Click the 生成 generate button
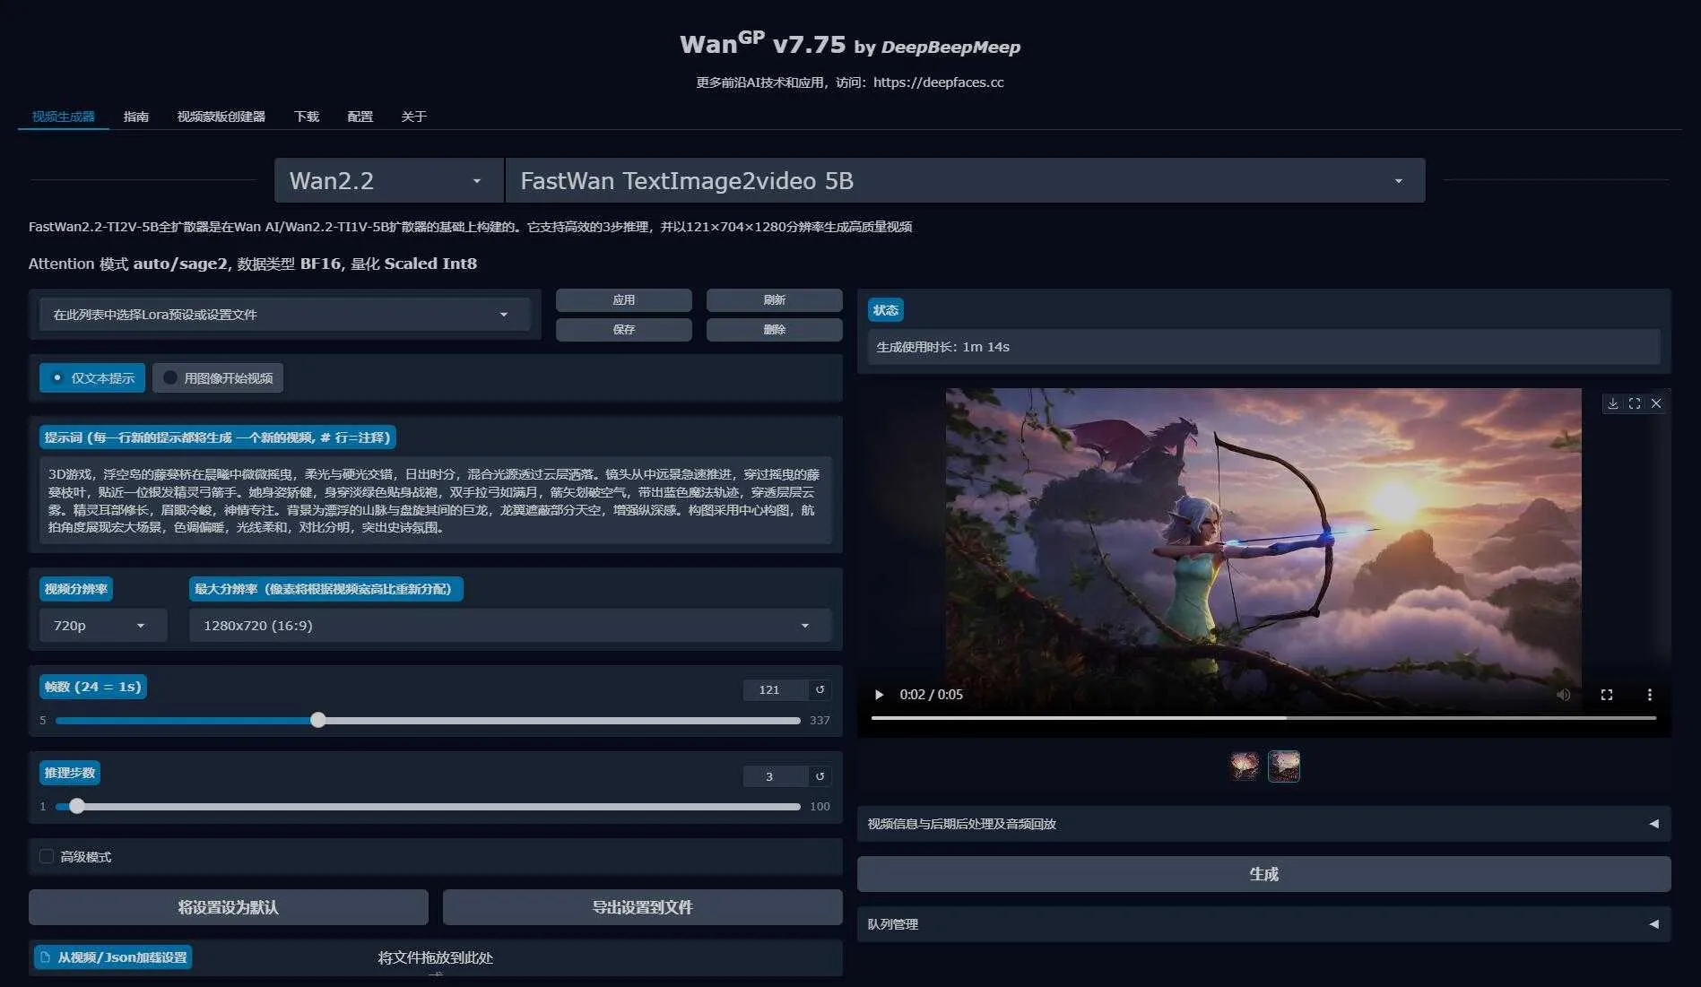 (x=1263, y=873)
